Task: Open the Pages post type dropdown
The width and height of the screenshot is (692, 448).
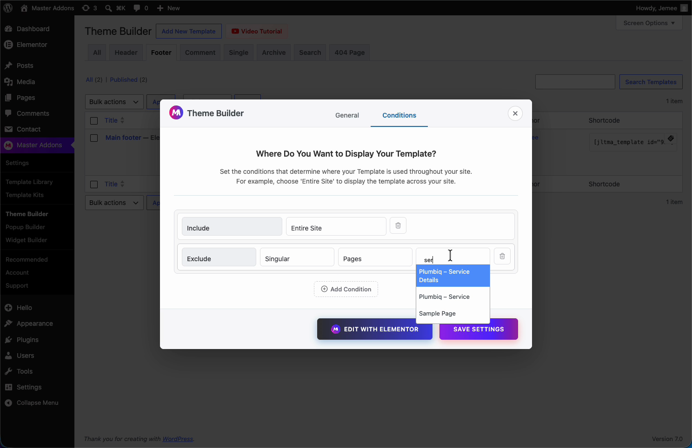Action: pos(375,257)
